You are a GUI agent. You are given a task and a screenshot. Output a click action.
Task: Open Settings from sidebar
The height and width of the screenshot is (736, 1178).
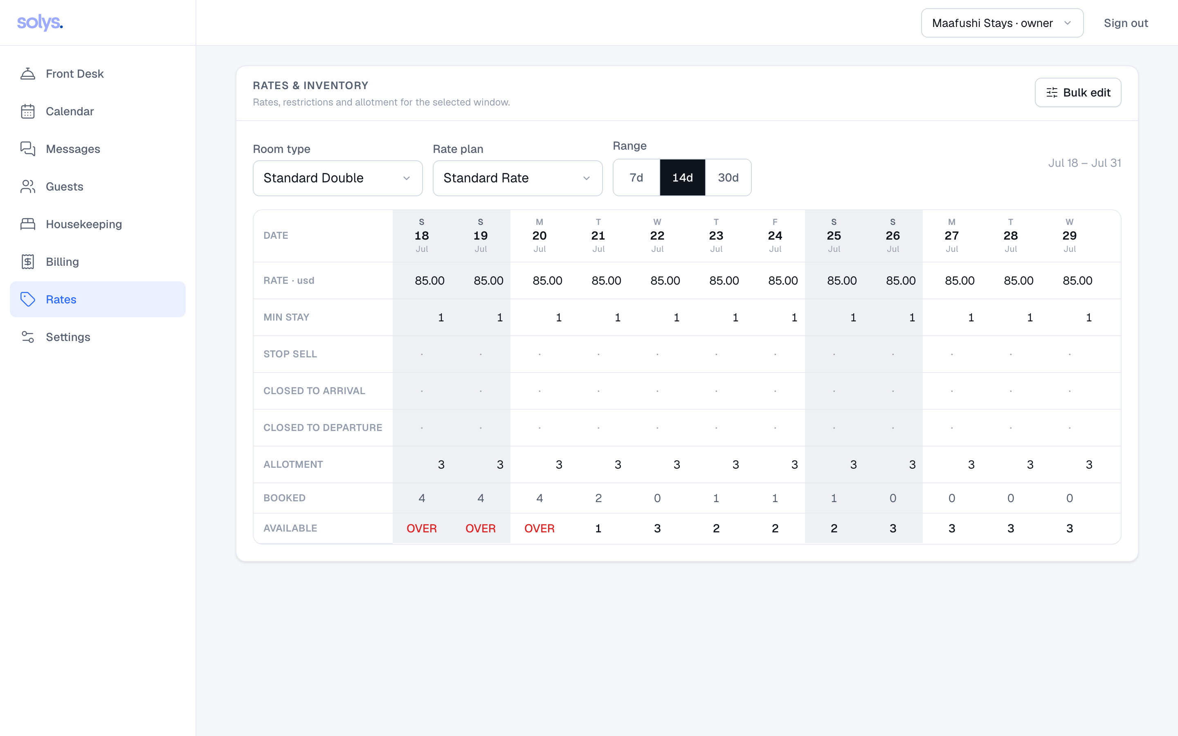(97, 337)
